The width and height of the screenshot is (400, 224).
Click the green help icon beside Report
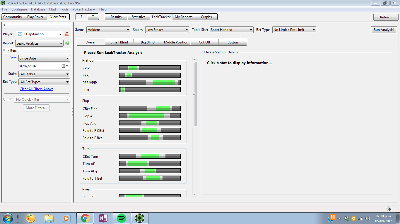click(67, 43)
